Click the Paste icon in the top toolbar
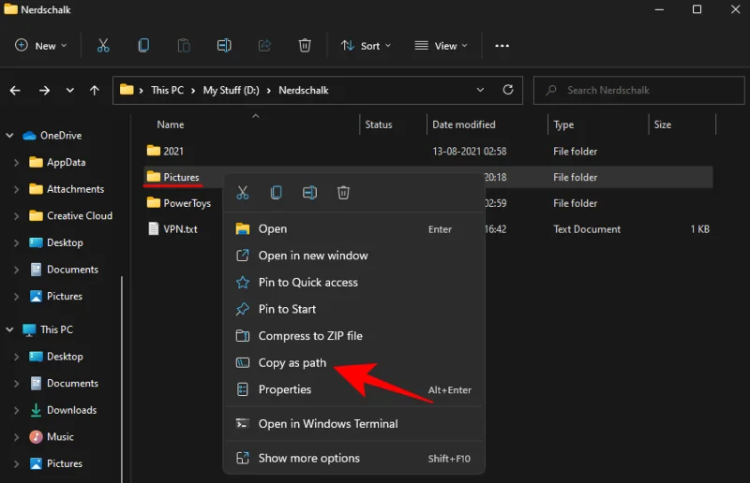Viewport: 750px width, 483px height. click(184, 46)
